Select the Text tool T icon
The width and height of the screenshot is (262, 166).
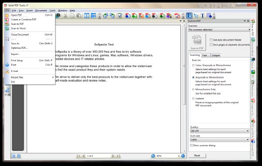(x=203, y=16)
